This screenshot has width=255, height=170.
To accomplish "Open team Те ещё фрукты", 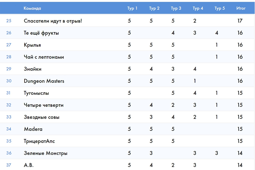I will [41, 33].
